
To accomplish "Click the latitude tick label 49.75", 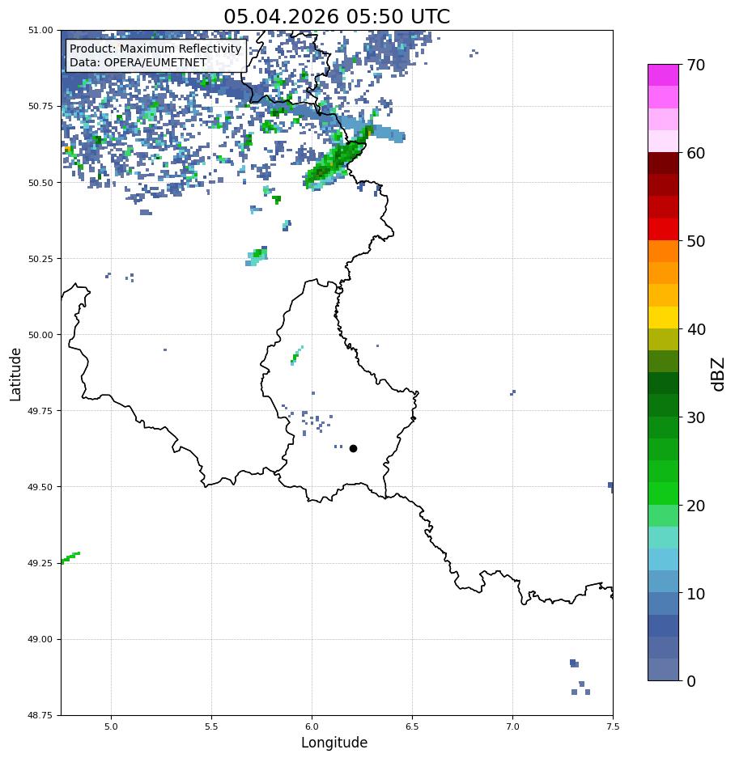I will (40, 411).
